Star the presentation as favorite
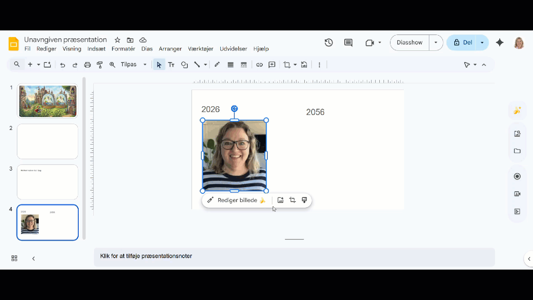Image resolution: width=533 pixels, height=300 pixels. pyautogui.click(x=117, y=40)
